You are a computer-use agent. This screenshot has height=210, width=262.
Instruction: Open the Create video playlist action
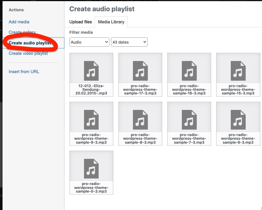click(28, 53)
